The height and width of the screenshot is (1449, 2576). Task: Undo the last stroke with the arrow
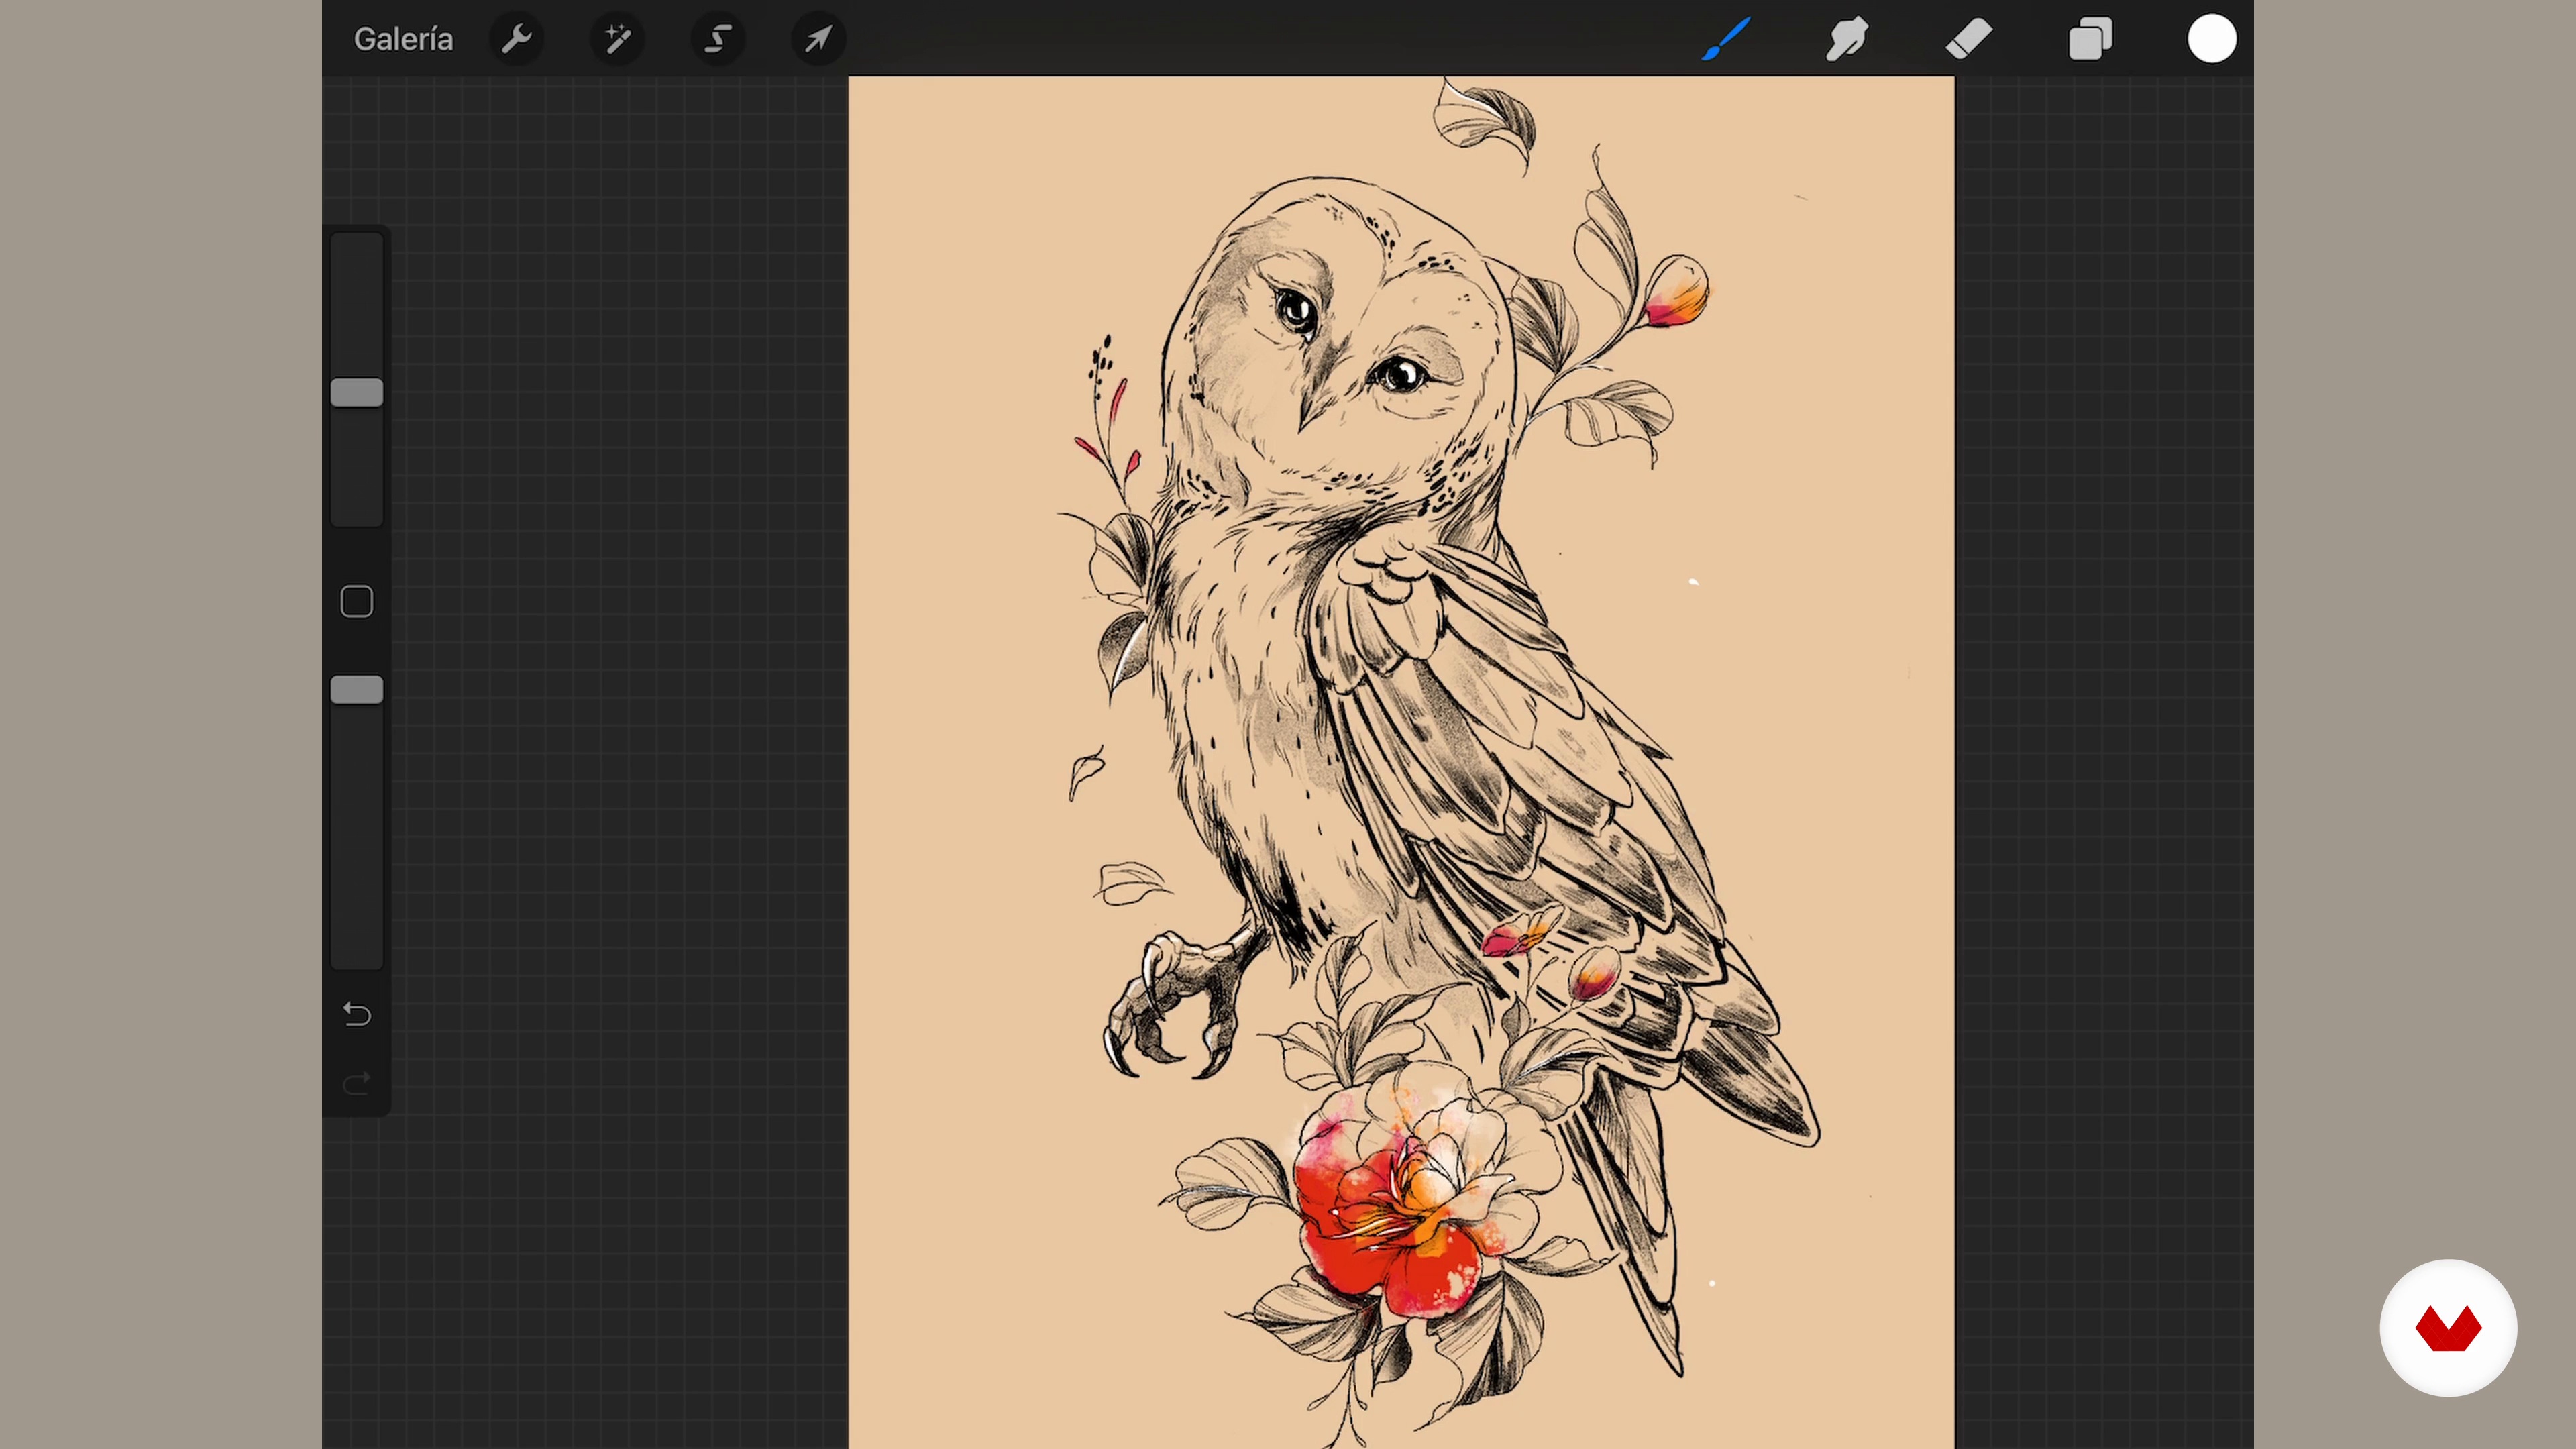pos(357,1014)
